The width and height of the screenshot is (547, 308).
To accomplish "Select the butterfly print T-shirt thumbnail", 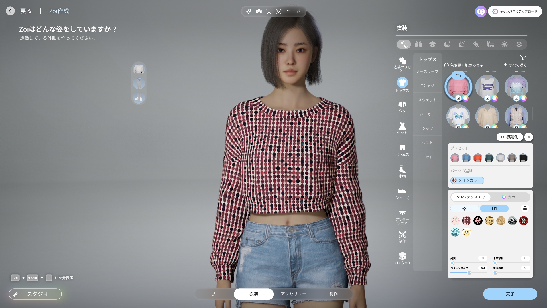I will point(458,116).
